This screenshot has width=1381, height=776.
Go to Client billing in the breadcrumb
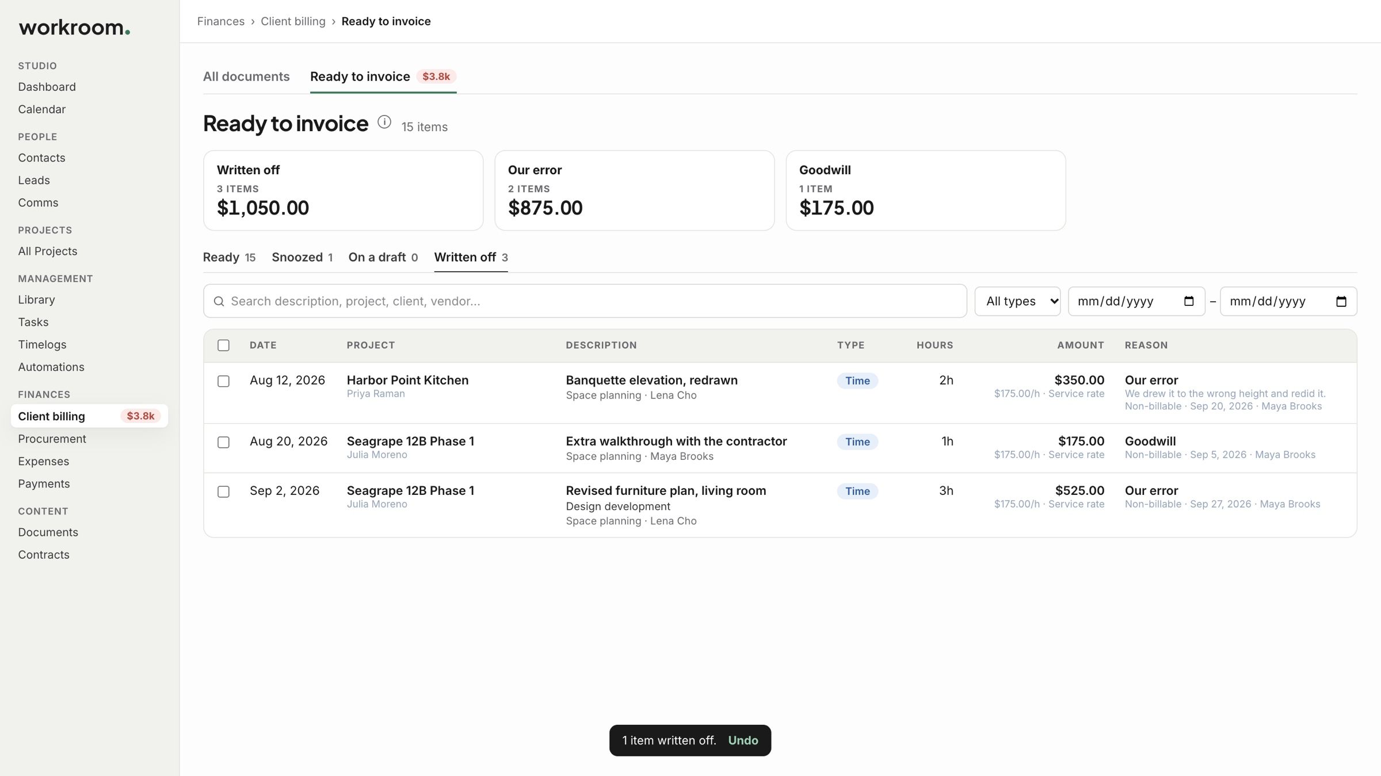(293, 21)
